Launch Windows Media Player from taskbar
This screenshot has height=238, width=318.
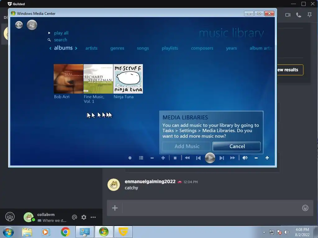point(46,232)
